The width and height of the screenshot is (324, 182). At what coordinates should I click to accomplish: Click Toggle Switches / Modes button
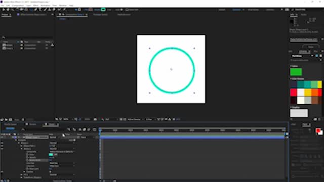[62, 181]
